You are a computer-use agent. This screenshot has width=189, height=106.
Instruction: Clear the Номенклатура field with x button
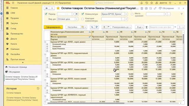(x=126, y=14)
